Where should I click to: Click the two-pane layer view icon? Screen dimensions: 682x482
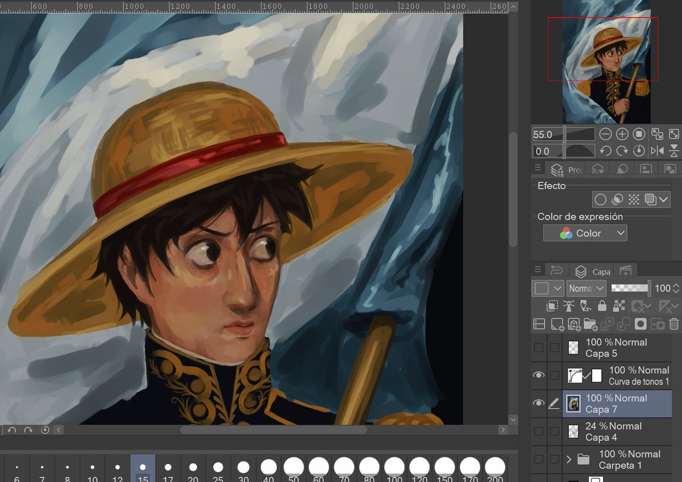point(539,324)
